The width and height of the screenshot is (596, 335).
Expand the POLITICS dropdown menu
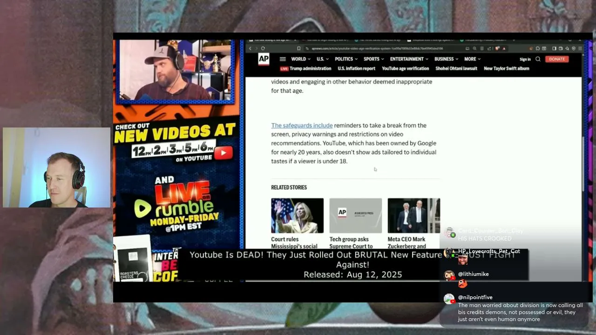click(346, 59)
